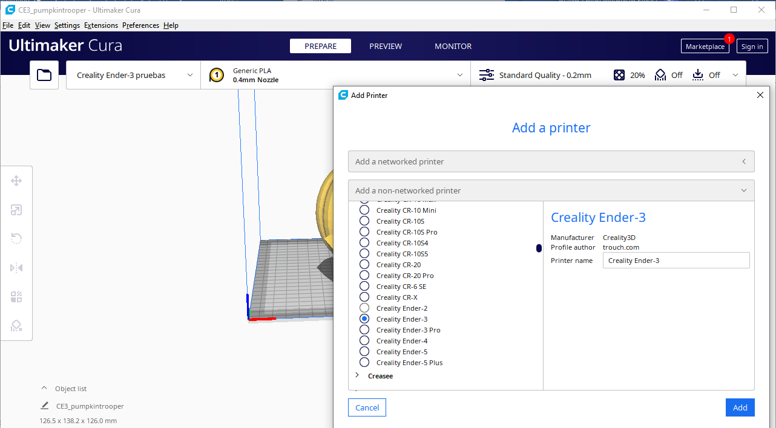Select Creality Ender-5 radio button
Image resolution: width=776 pixels, height=428 pixels.
(364, 352)
